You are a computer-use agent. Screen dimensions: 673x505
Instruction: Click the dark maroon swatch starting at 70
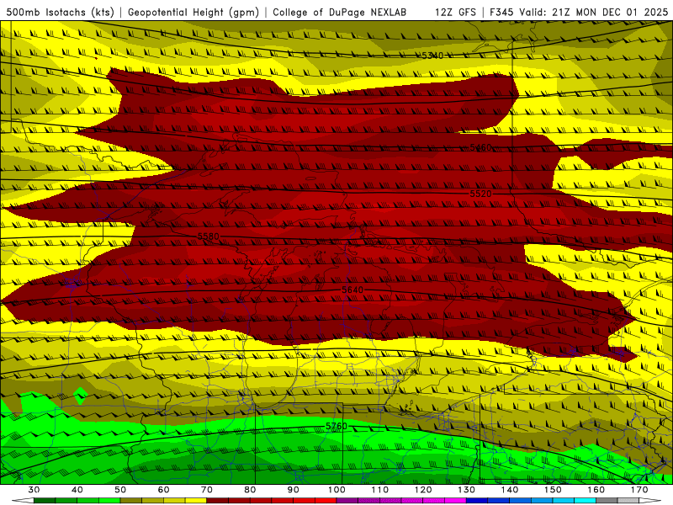(218, 500)
